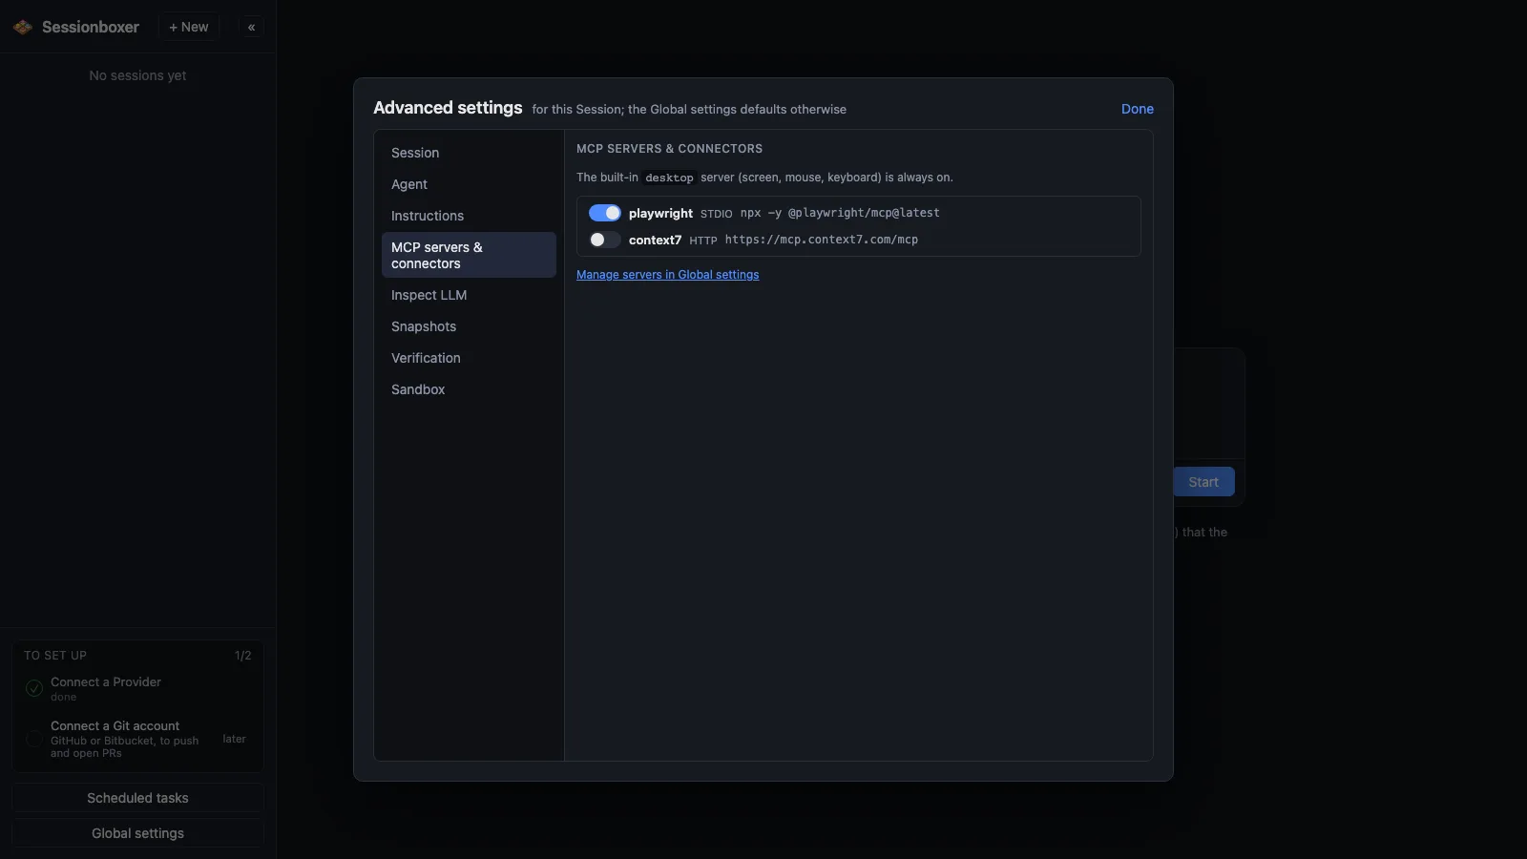Enable the context7 MCP server toggle

(604, 240)
